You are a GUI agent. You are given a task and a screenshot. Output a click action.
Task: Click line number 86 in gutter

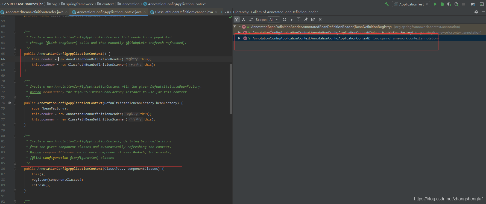3,169
